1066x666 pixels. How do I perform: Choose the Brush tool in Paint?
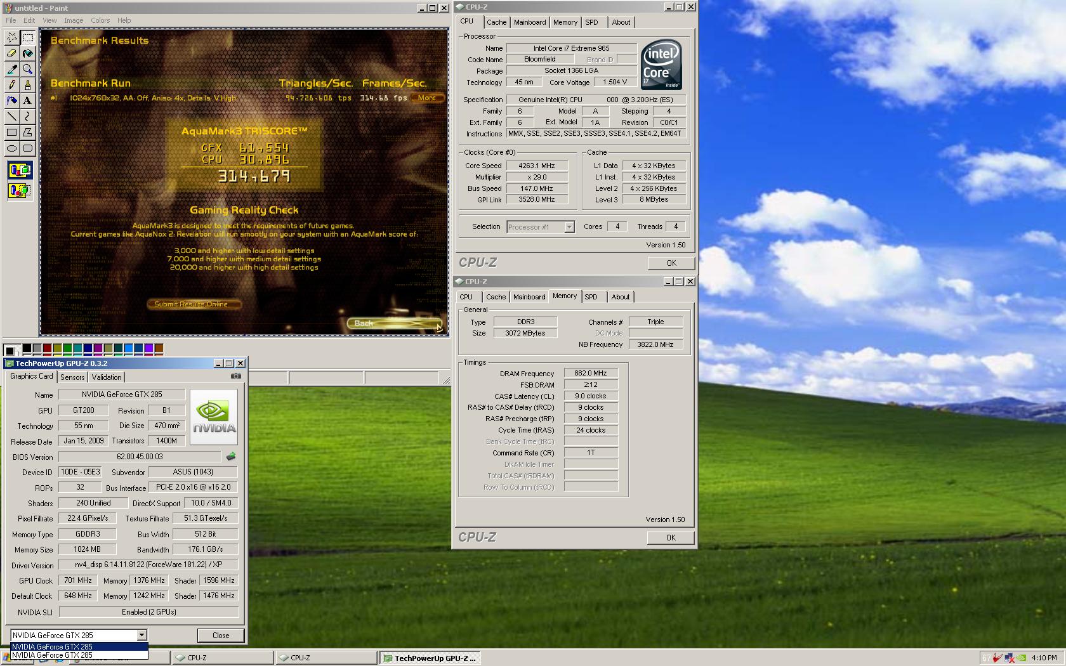(x=27, y=85)
